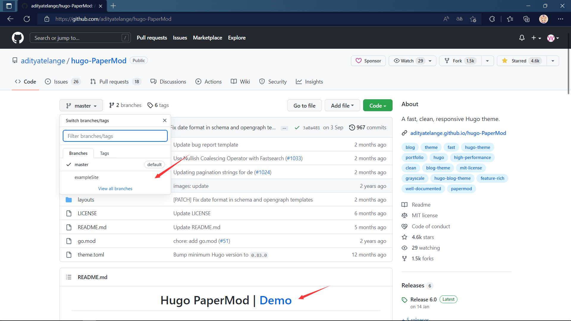
Task: Open the Add file dropdown
Action: point(342,106)
